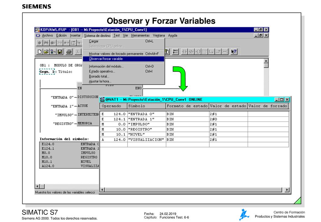Click the Formato de estado column header
Image resolution: width=321 pixels, height=222 pixels.
(187, 106)
